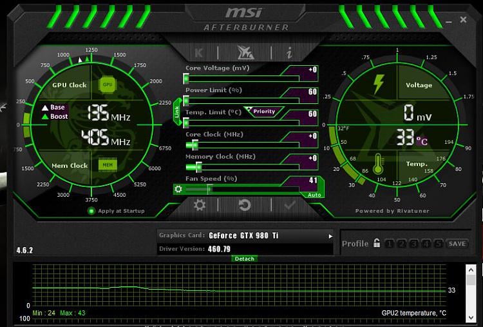The width and height of the screenshot is (483, 327).
Task: Click the profile SAVE button
Action: (x=457, y=244)
